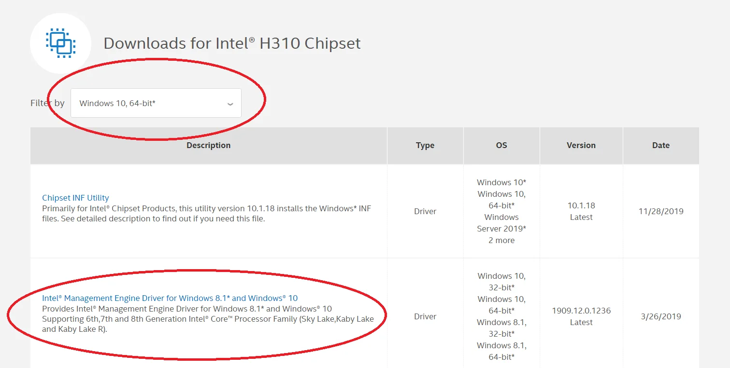730x368 pixels.
Task: Click version 1909.12.0.1236 Latest cell
Action: pos(581,316)
